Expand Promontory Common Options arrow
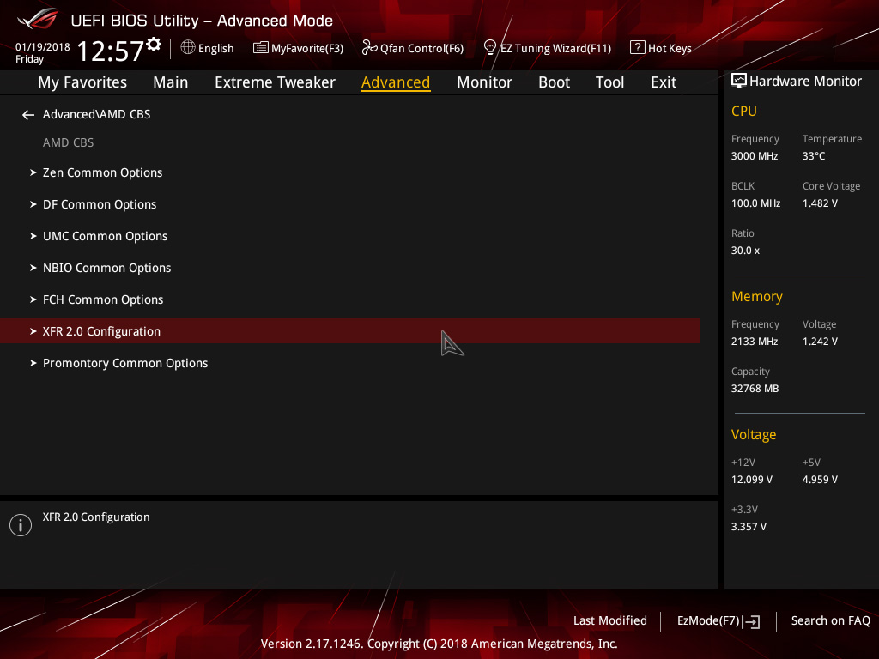 [33, 363]
